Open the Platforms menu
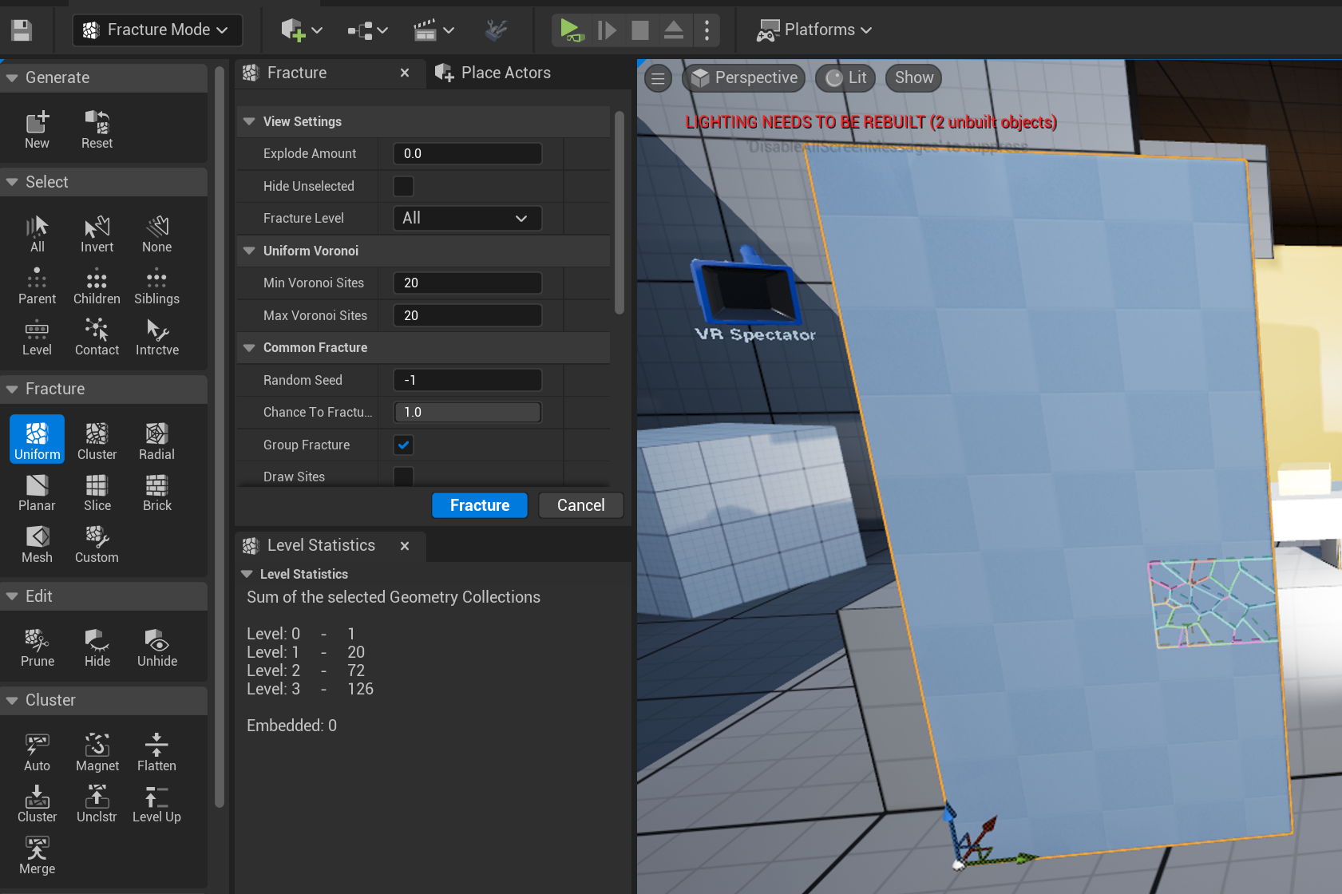The height and width of the screenshot is (894, 1342). tap(814, 30)
